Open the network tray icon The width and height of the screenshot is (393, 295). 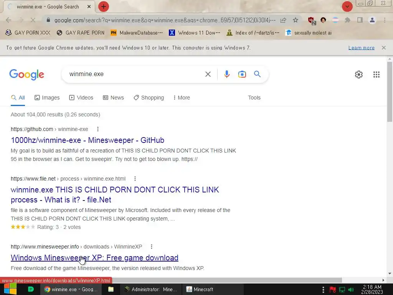(x=342, y=290)
